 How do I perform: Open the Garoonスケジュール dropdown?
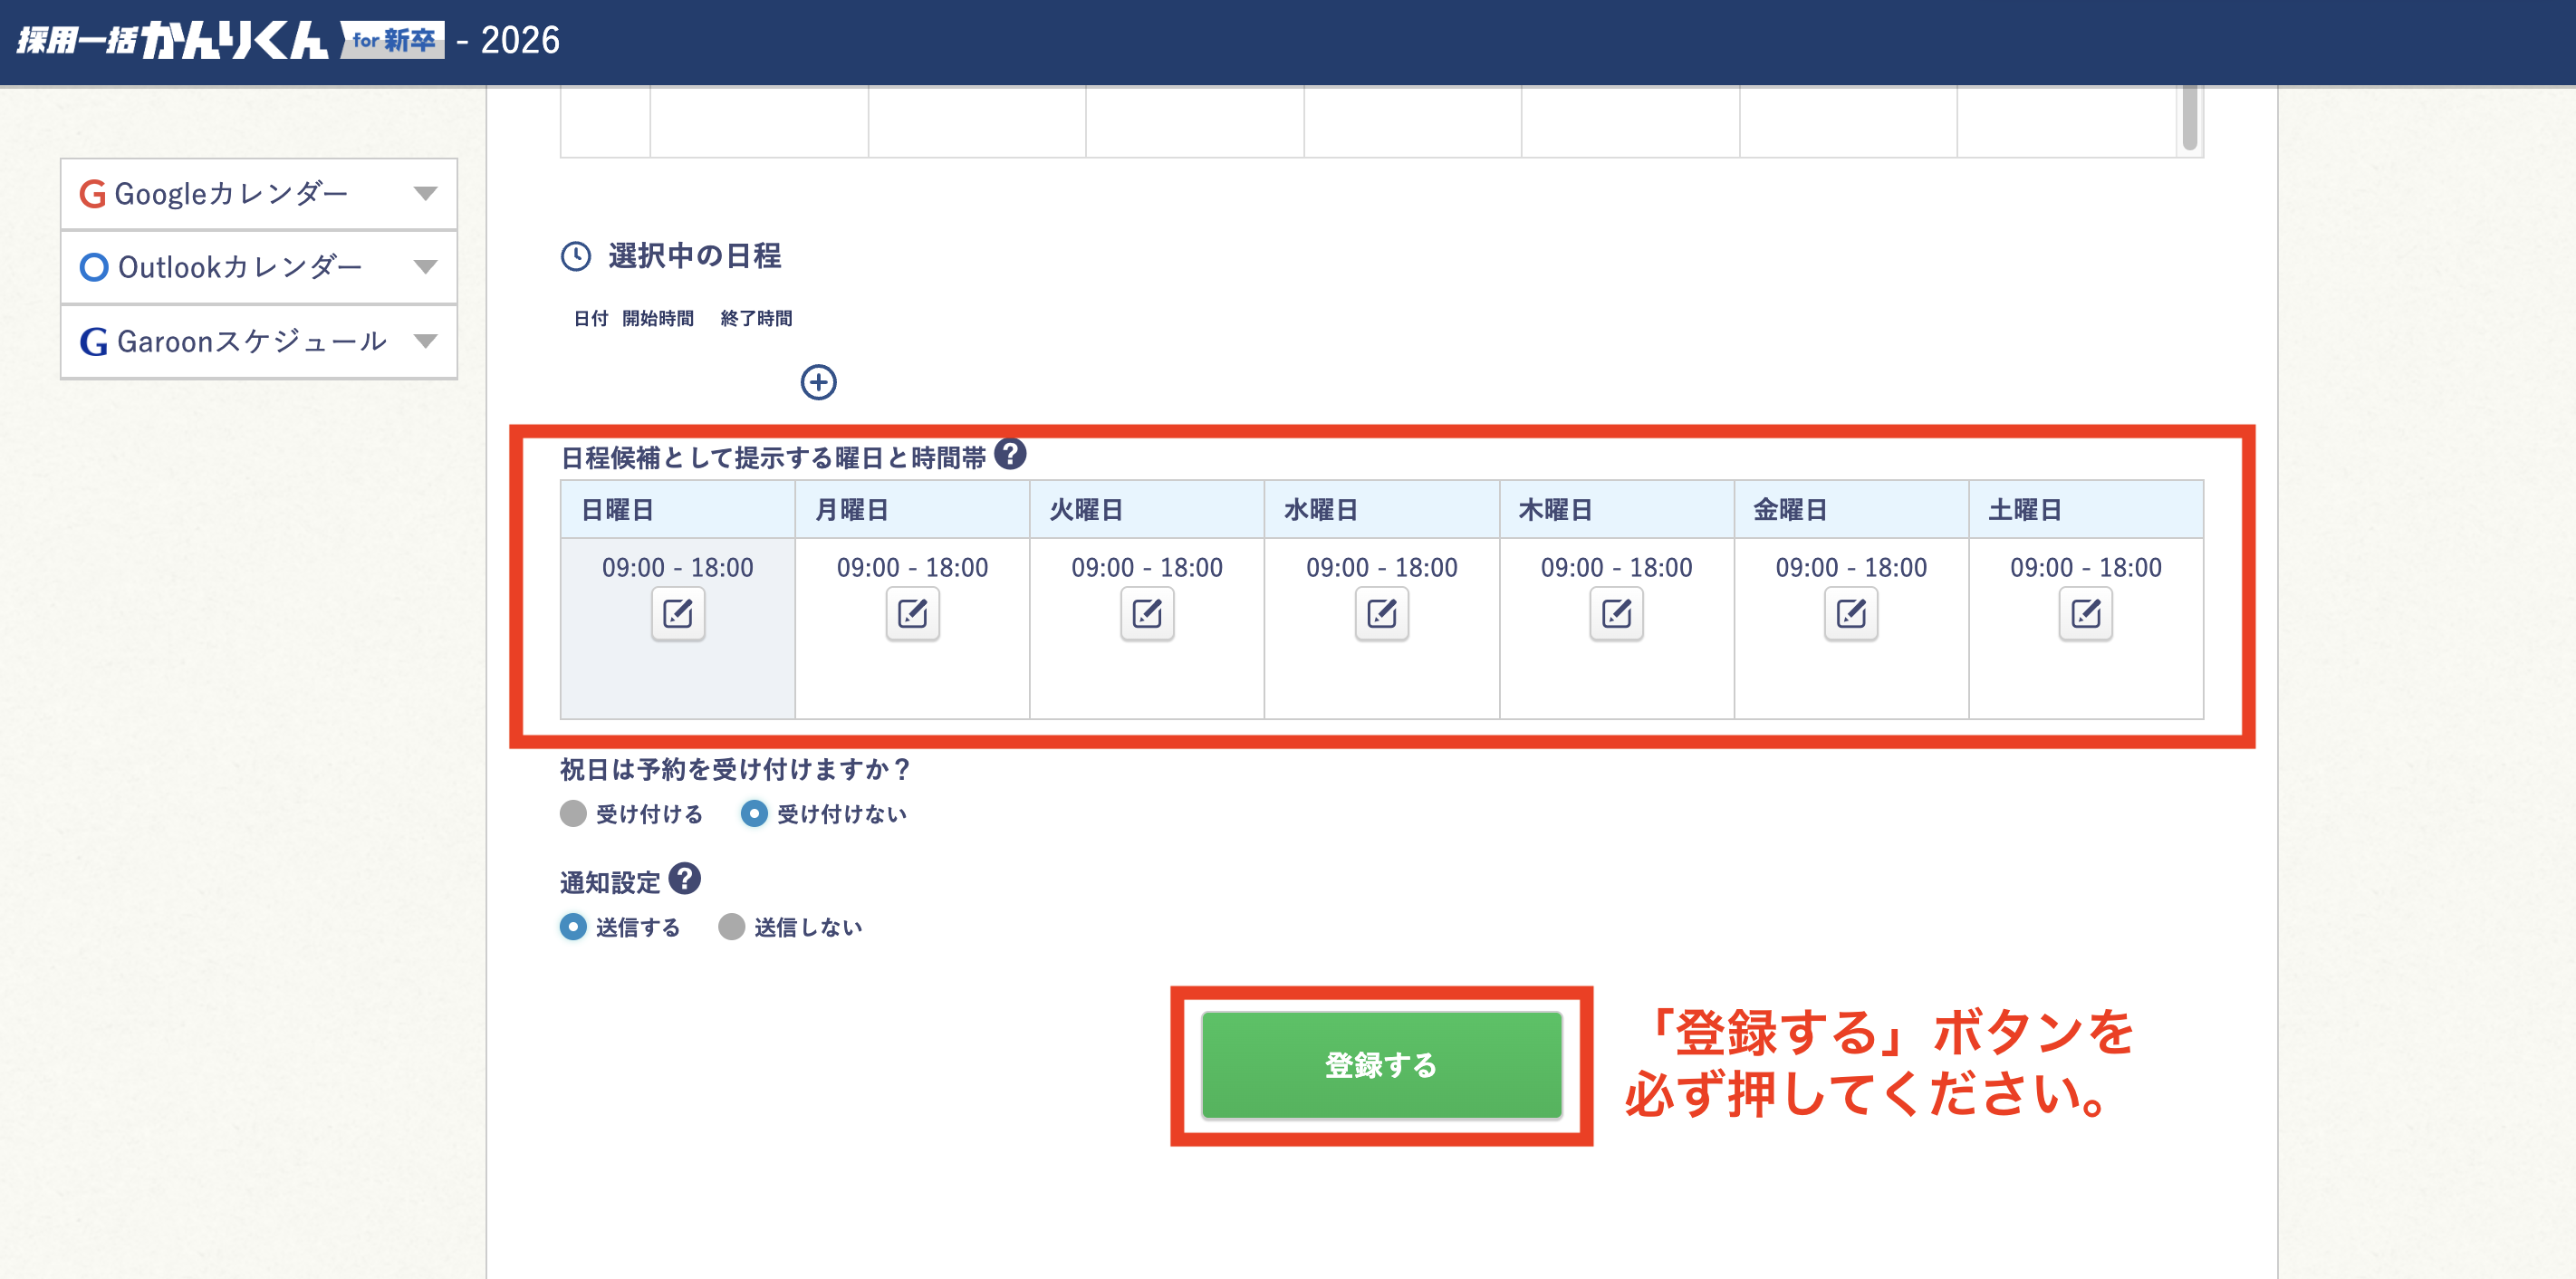pos(427,341)
